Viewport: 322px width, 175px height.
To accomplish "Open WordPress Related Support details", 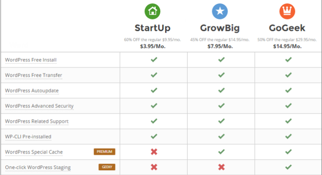I will (x=37, y=122).
